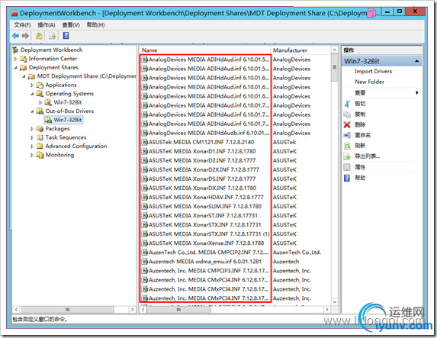Image resolution: width=437 pixels, height=338 pixels.
Task: Click the rename icon in Actions pane
Action: 347,135
